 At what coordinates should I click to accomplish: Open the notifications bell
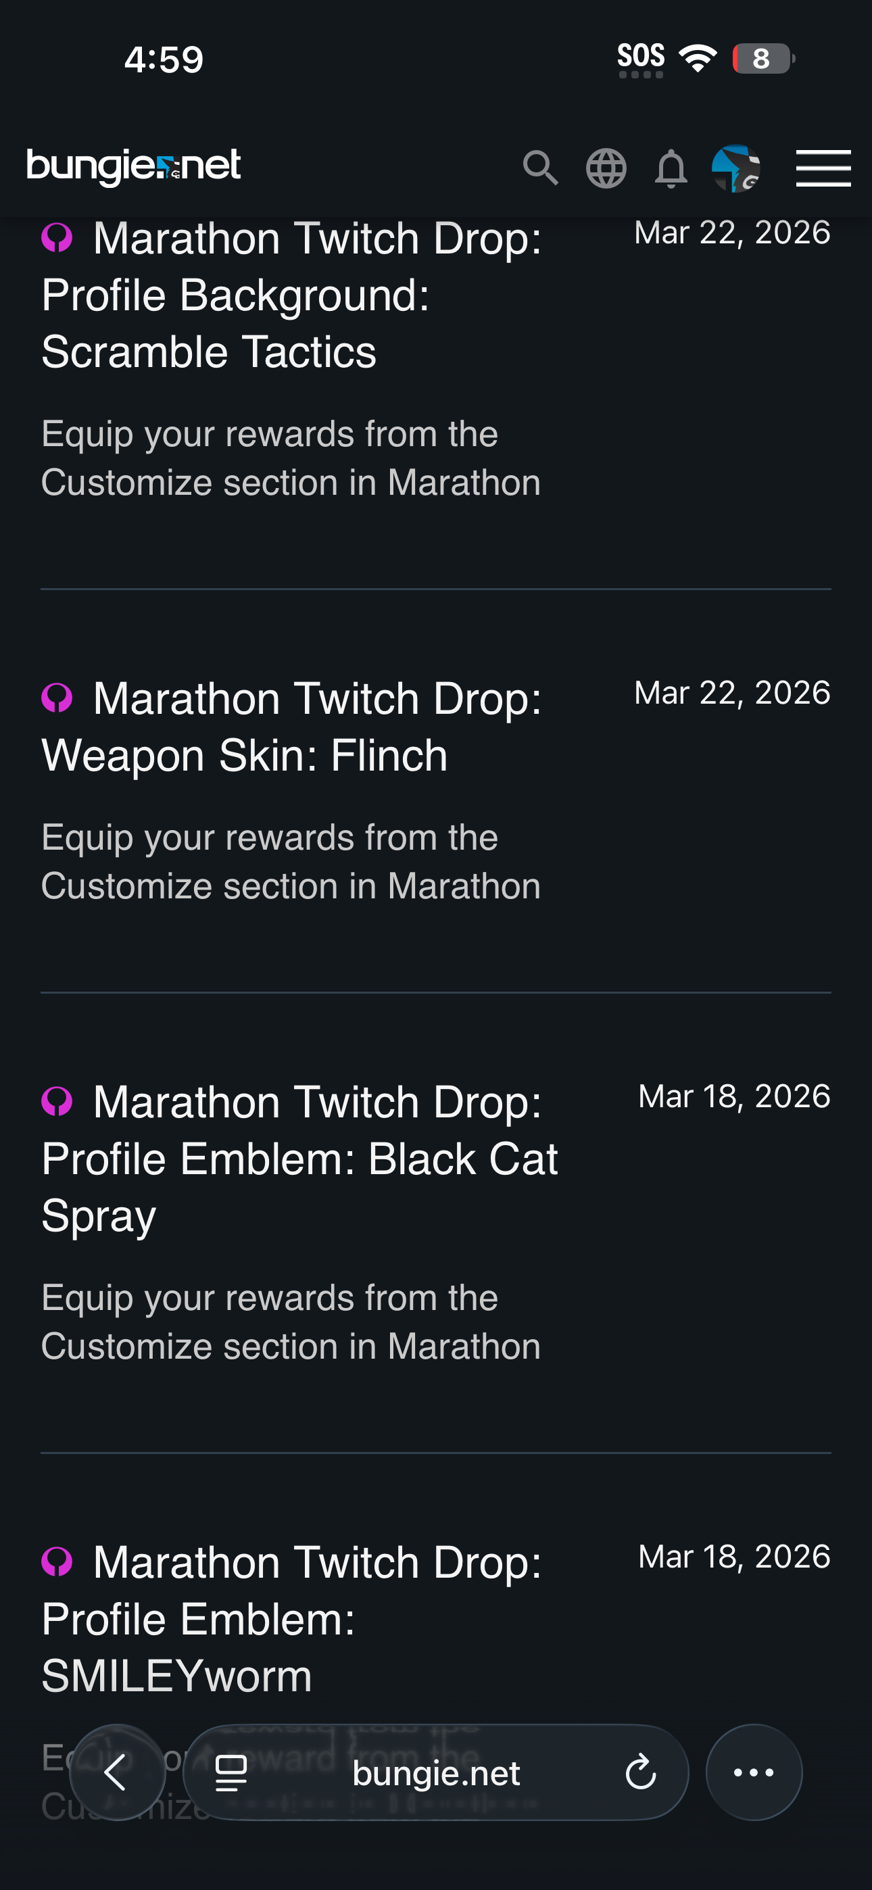click(671, 168)
